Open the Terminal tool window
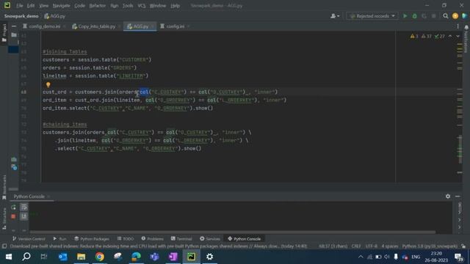The width and height of the screenshot is (470, 264). pos(181,239)
